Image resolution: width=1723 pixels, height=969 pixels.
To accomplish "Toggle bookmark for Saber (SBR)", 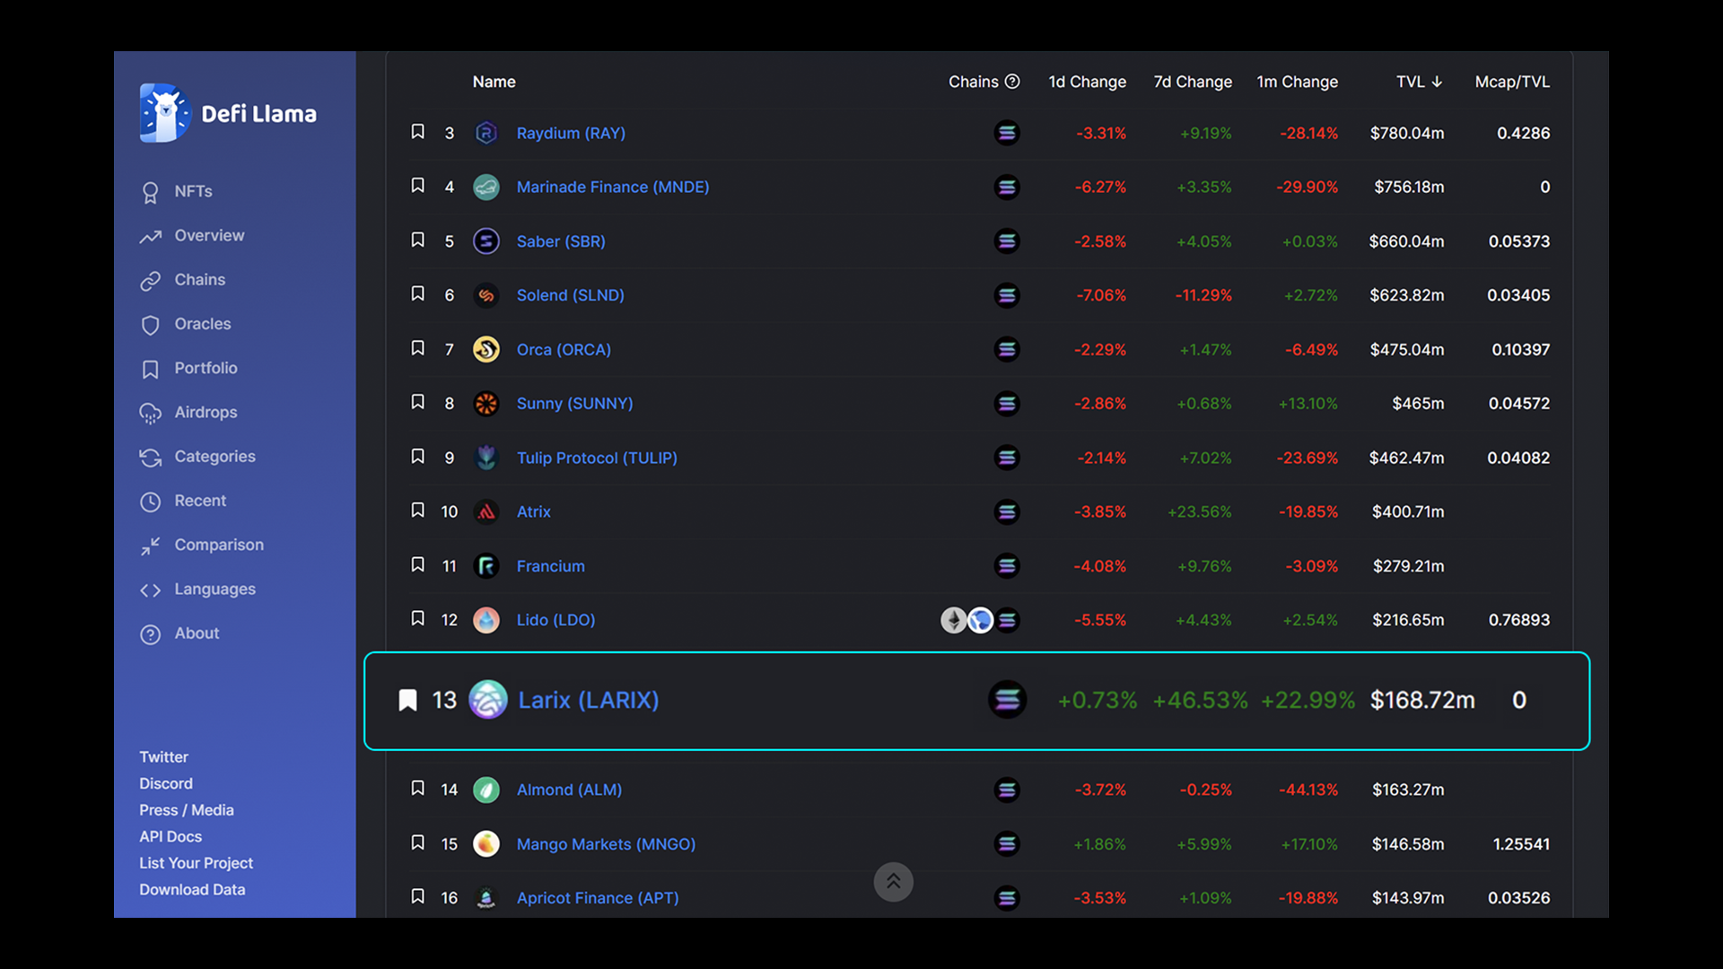I will (417, 240).
